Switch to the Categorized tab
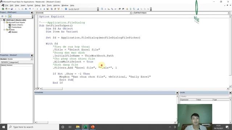 tap(14, 62)
